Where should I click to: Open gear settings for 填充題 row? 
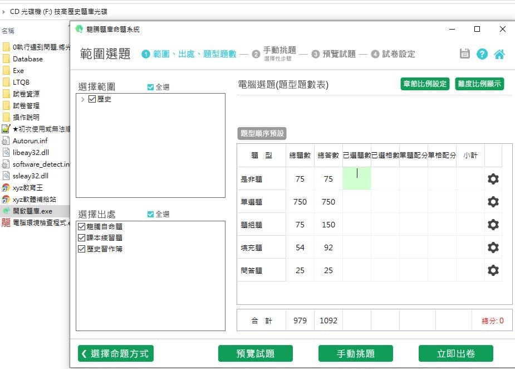[493, 247]
